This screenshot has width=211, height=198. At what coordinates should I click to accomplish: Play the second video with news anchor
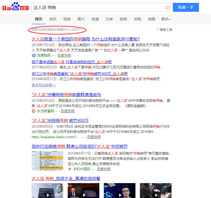tap(83, 190)
